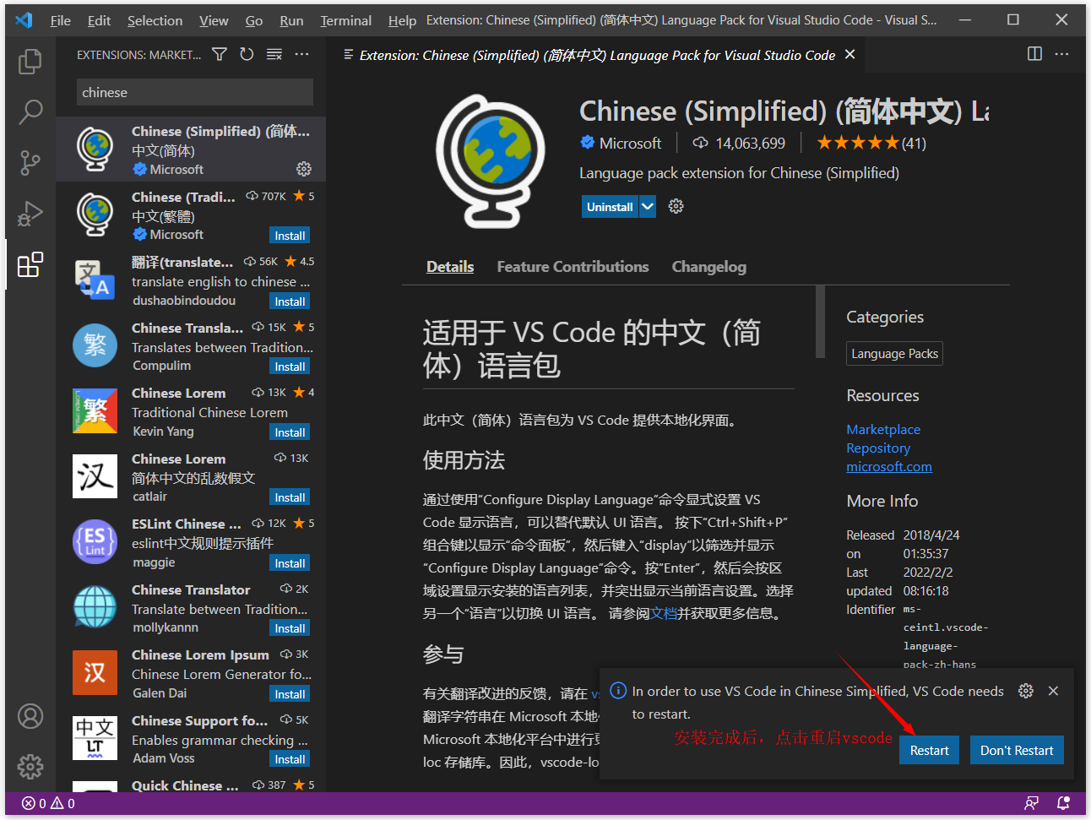Open the Edit menu

99,20
